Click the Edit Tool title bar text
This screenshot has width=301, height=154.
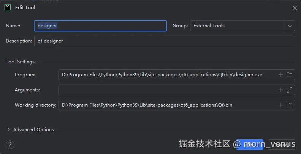click(25, 8)
